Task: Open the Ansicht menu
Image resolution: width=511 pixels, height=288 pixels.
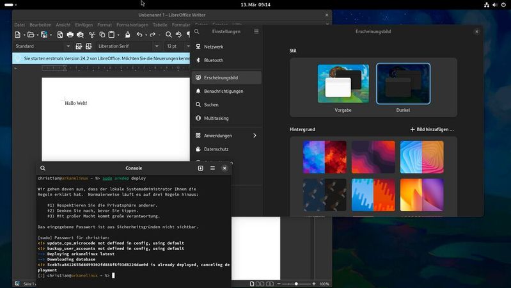Action: pyautogui.click(x=63, y=25)
